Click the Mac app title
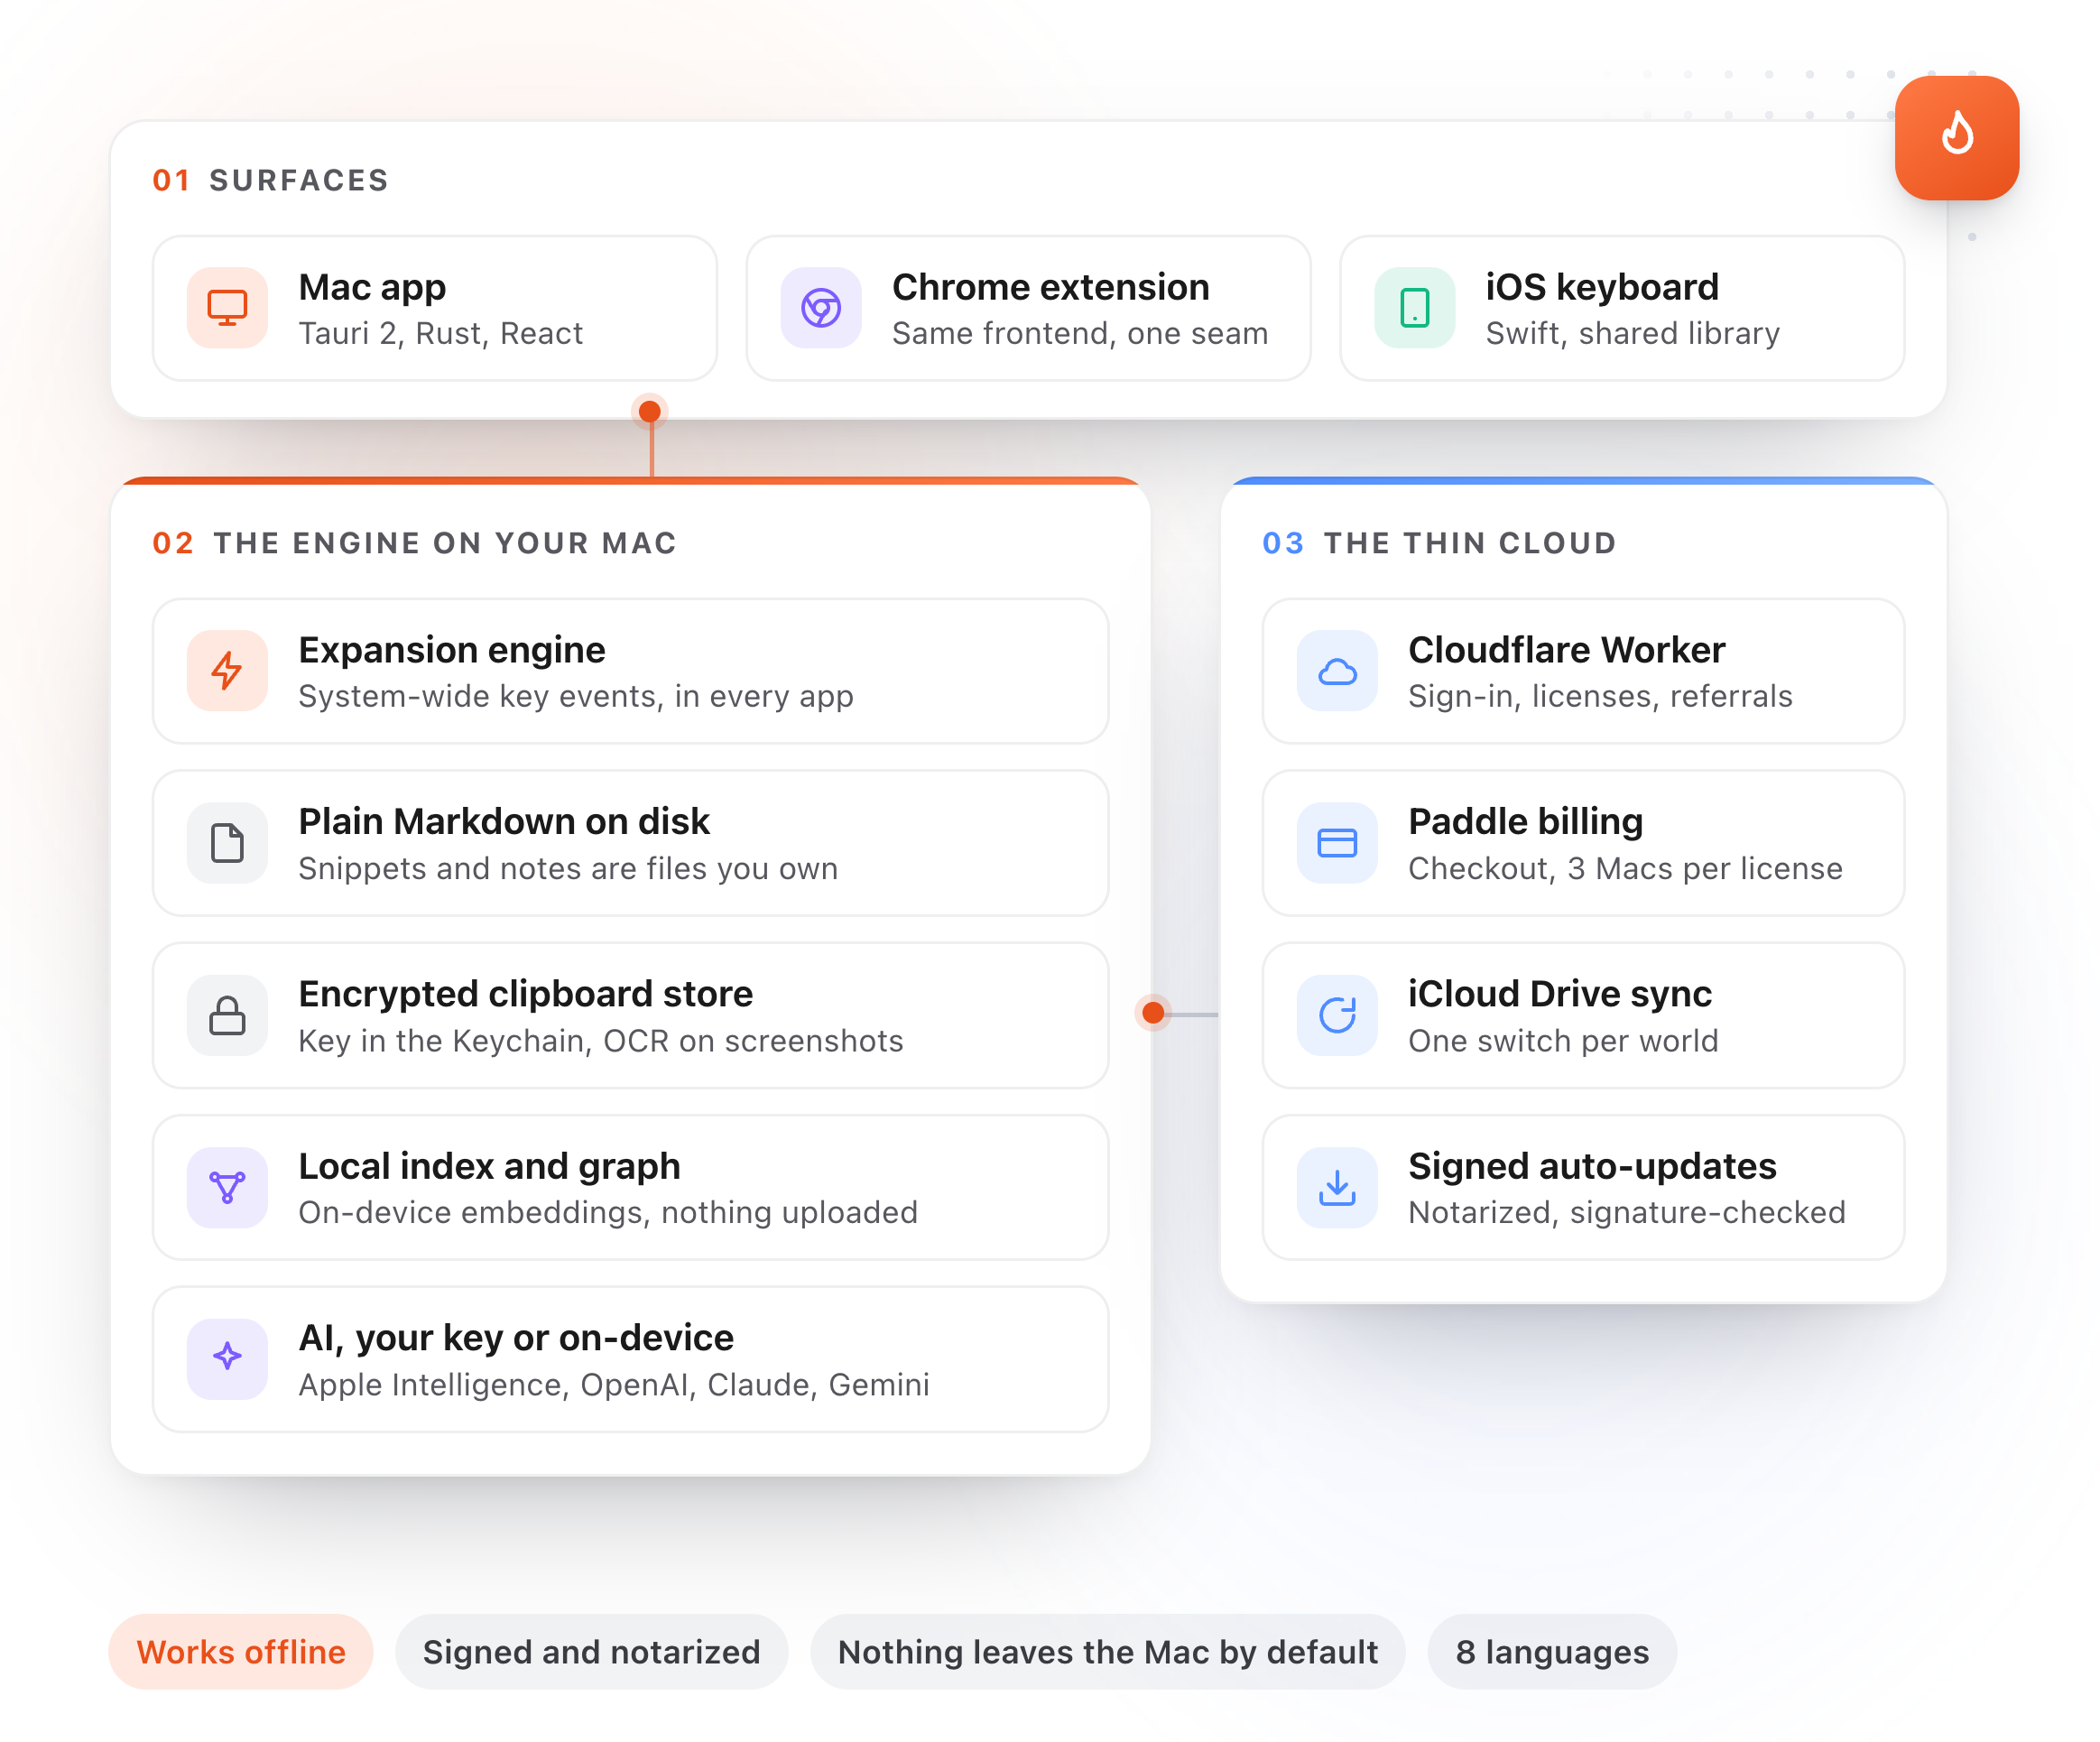 coord(372,287)
